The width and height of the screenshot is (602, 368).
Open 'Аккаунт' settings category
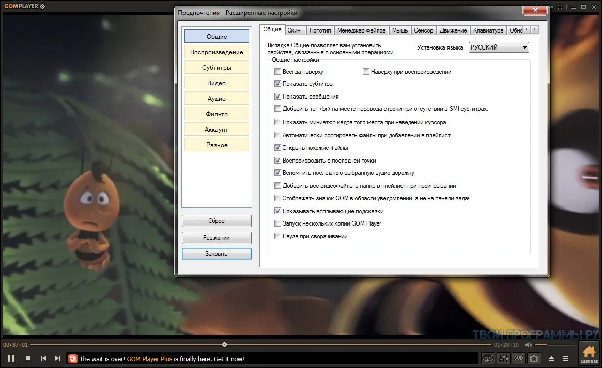217,130
